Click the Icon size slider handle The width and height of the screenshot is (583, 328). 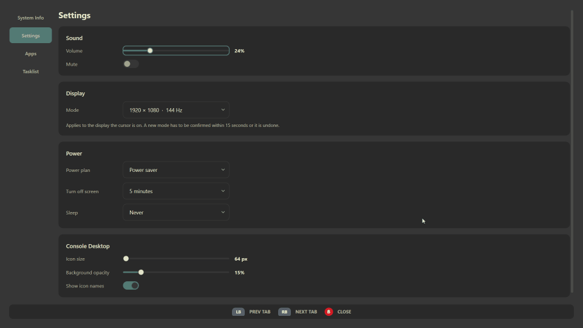click(126, 259)
